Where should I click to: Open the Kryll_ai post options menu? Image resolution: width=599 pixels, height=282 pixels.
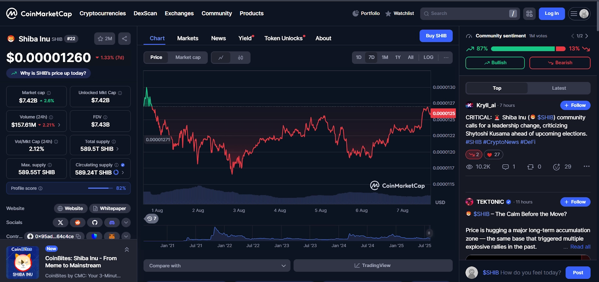pyautogui.click(x=587, y=166)
